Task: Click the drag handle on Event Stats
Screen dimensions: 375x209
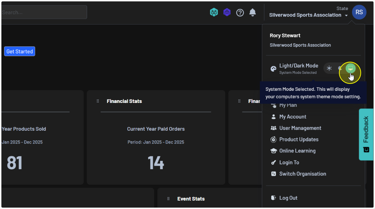Action: click(169, 199)
